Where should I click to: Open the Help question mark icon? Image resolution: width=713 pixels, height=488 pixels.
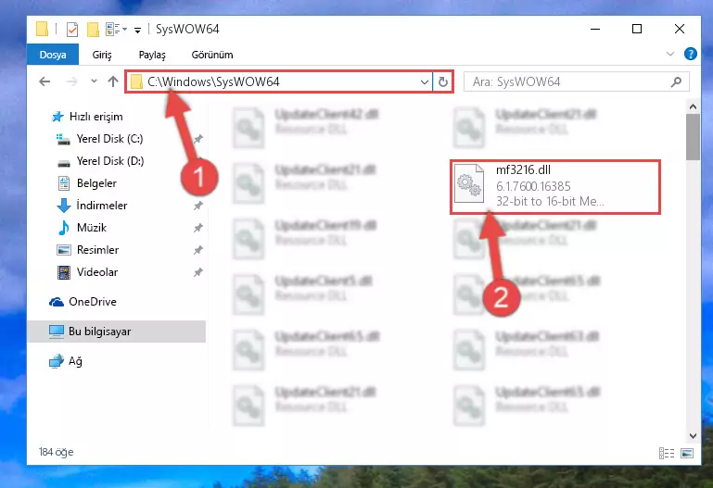(x=690, y=54)
